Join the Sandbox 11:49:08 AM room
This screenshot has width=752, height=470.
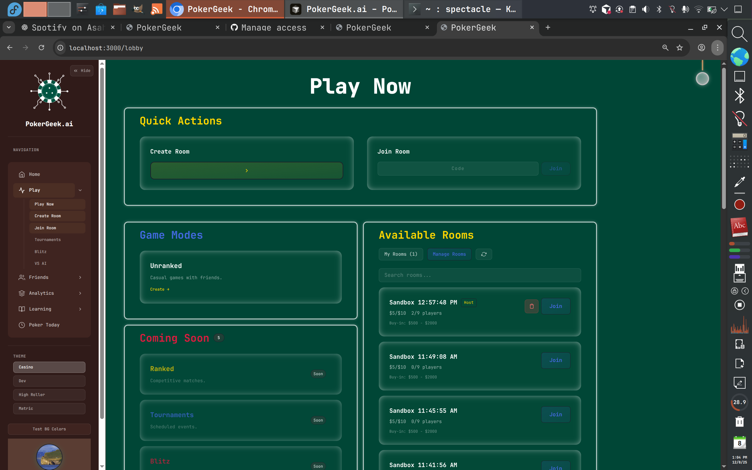[x=556, y=360]
